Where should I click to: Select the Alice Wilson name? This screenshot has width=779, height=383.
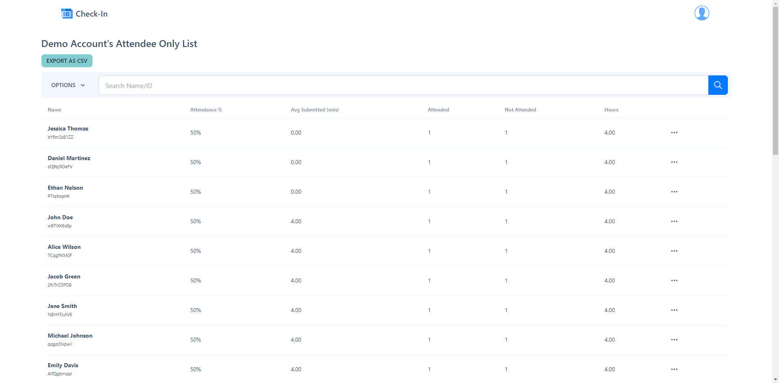click(x=64, y=247)
